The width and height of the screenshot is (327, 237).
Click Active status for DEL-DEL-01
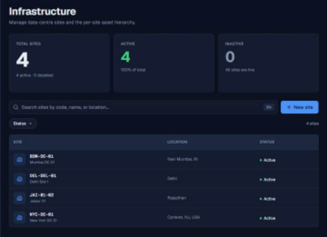click(267, 179)
